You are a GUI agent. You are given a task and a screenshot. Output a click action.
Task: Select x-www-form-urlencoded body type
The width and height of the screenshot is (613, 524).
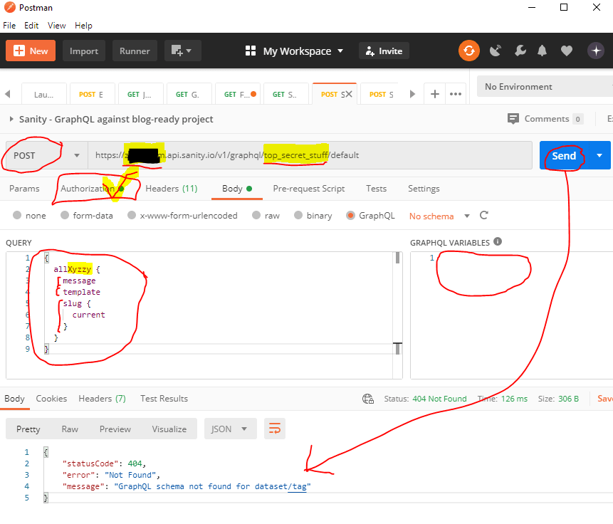click(132, 215)
